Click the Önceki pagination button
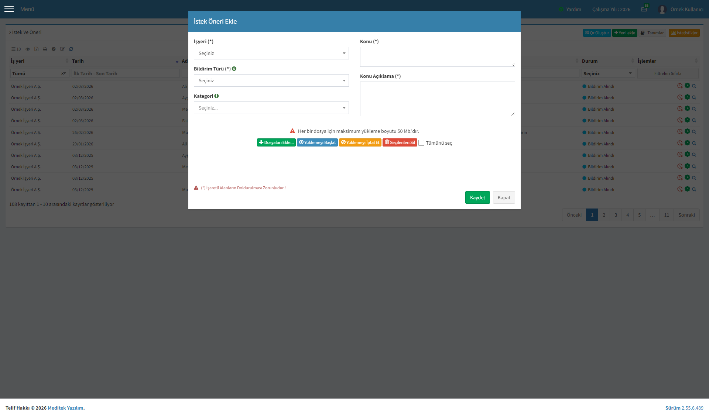This screenshot has width=709, height=417. pos(574,215)
